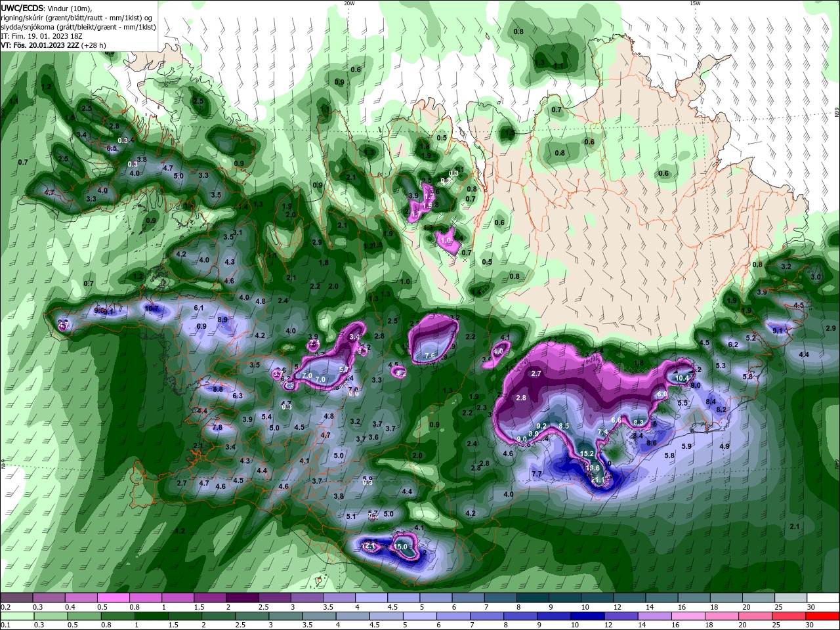Click the '0.2' label in the top legend

coord(6,607)
